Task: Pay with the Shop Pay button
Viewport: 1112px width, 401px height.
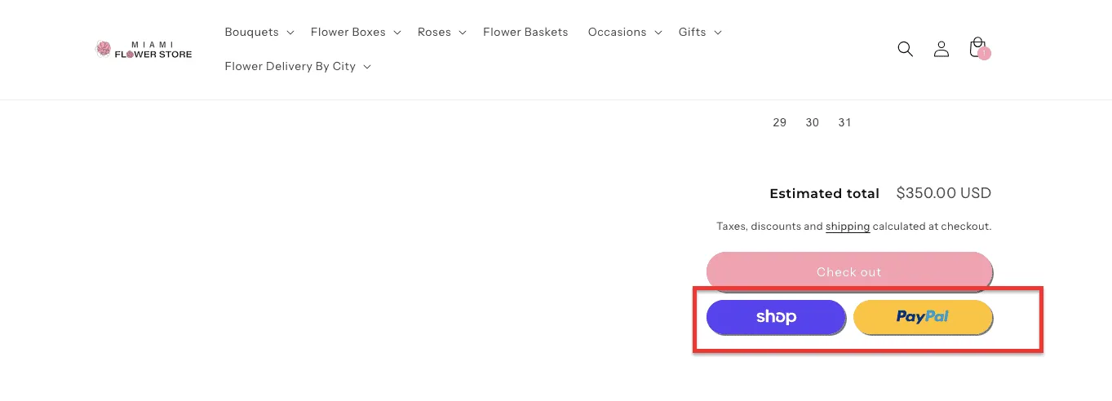Action: [776, 317]
